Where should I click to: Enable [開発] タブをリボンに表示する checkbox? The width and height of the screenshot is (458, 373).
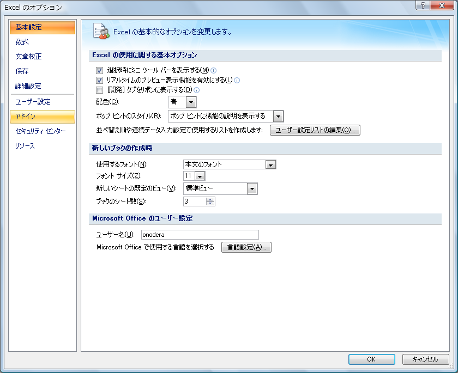click(99, 90)
